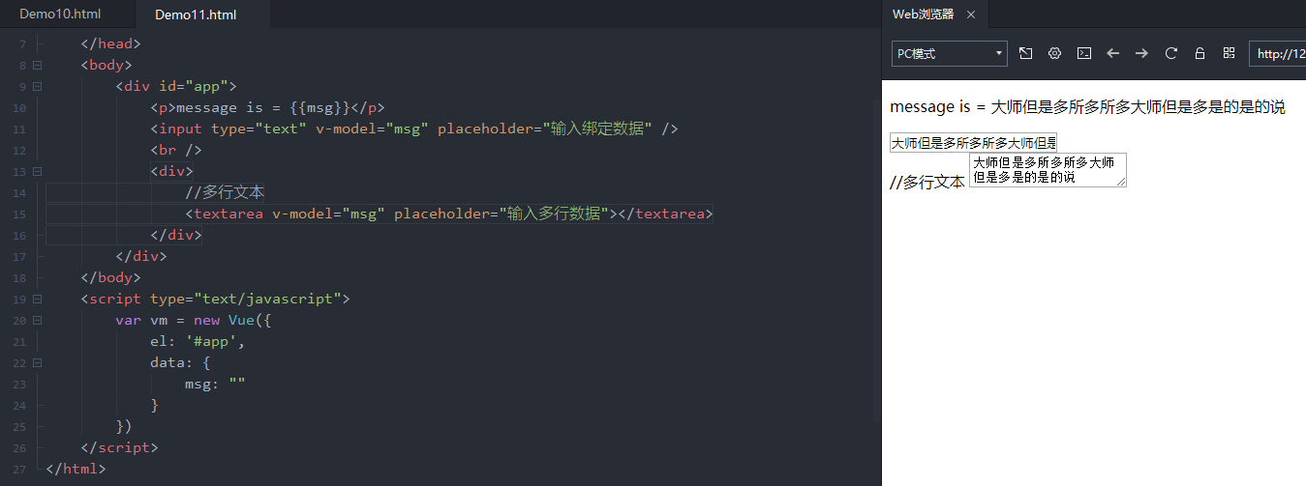Collapse the new Vue fold on line 20

tap(38, 320)
